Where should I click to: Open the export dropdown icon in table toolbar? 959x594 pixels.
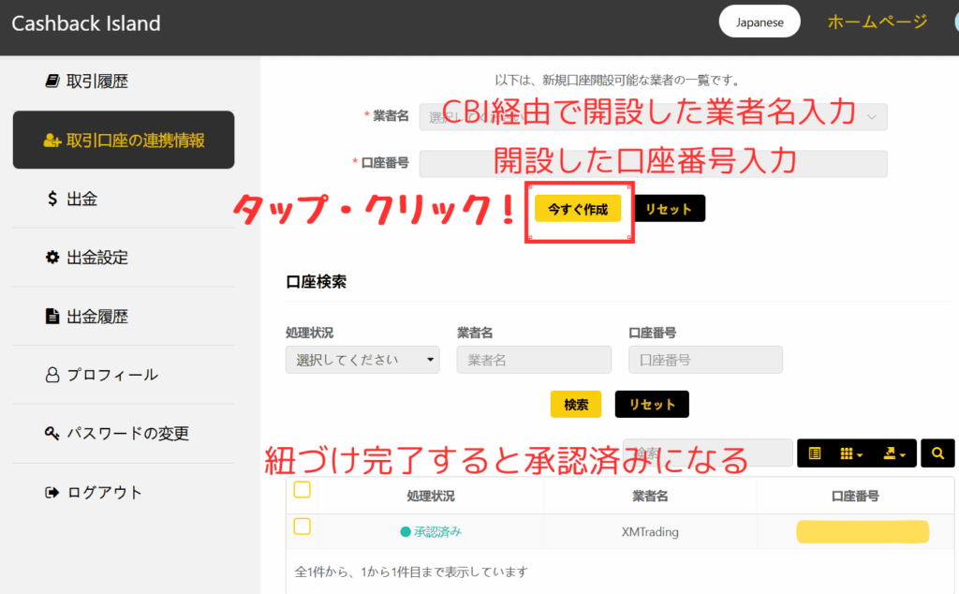click(894, 453)
